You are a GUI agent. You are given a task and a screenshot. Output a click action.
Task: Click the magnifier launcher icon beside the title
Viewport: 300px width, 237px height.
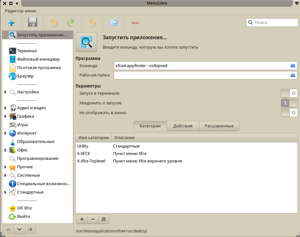point(86,42)
